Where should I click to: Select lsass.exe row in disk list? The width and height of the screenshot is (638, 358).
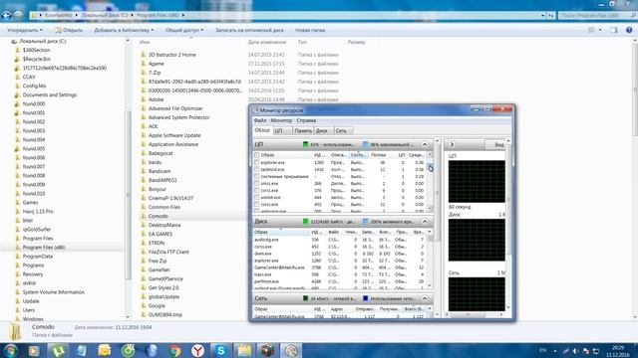point(340,274)
